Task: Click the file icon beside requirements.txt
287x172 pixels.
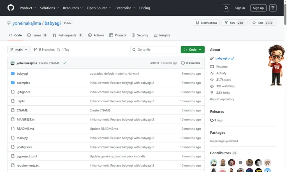Action: [13, 165]
